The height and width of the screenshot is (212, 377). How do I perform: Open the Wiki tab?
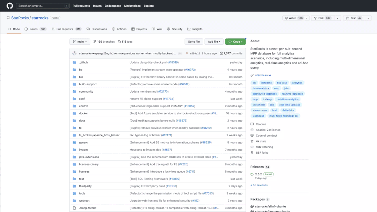[x=157, y=29]
